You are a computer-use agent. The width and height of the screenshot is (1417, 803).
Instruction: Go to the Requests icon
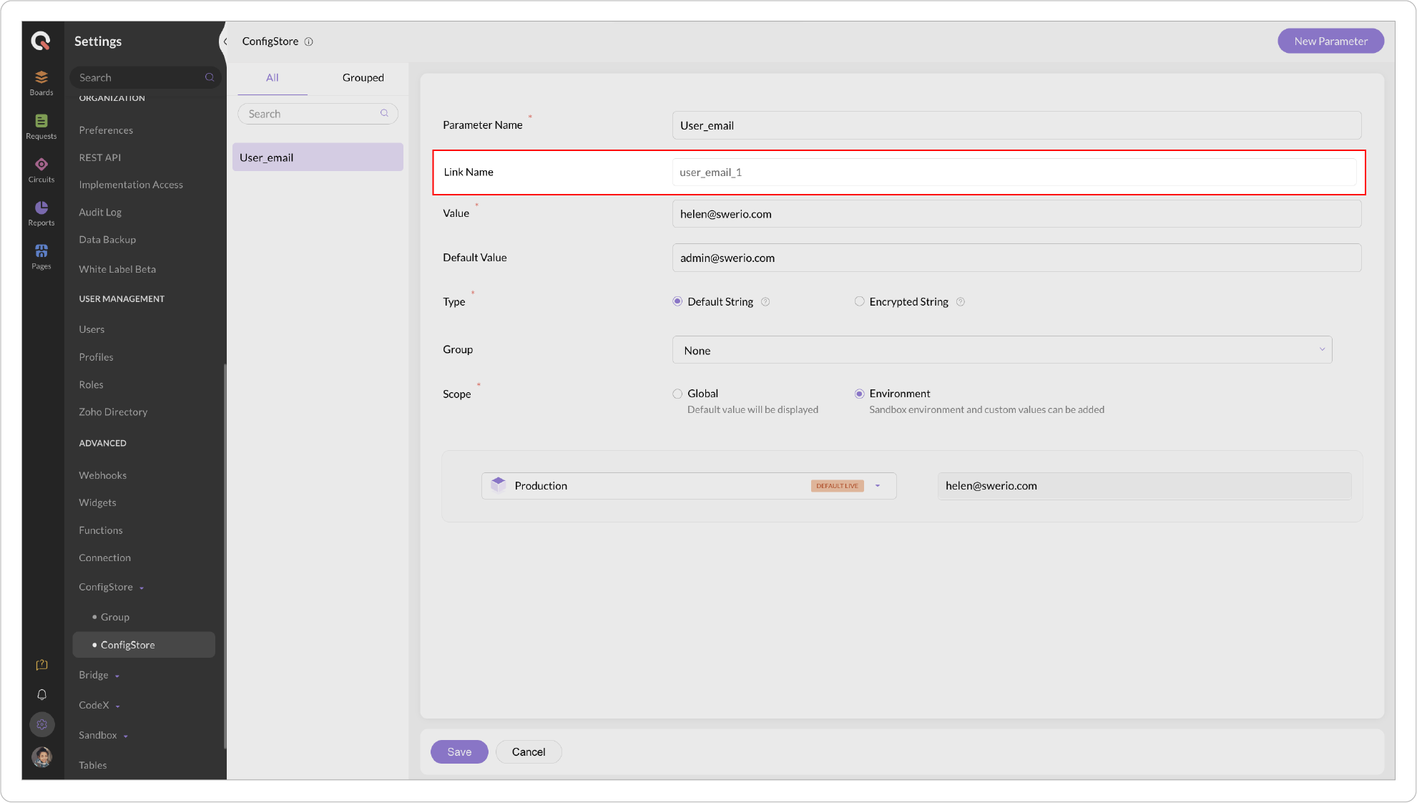41,125
